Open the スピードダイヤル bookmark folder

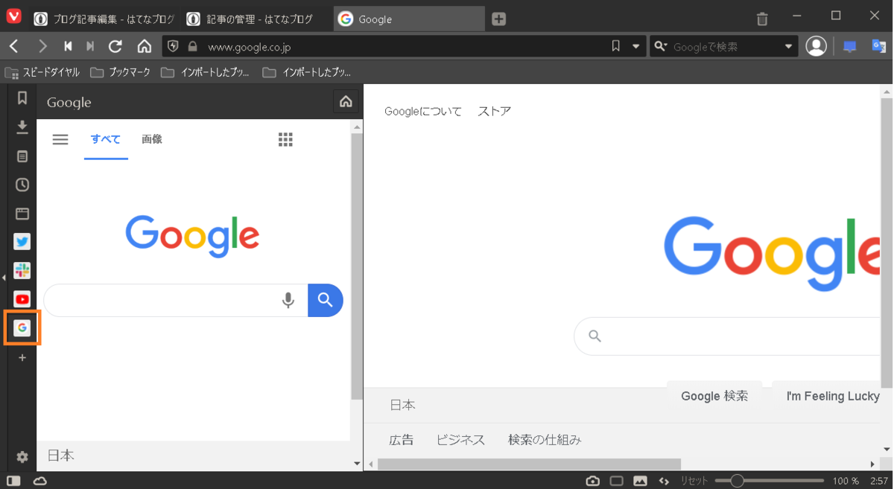[42, 72]
